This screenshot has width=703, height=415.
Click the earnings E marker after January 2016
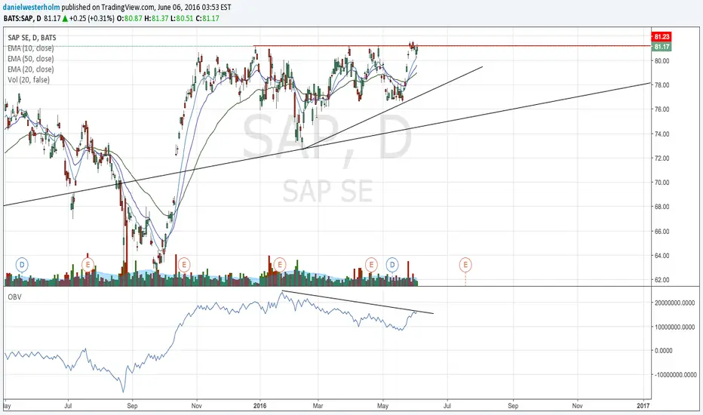click(x=280, y=265)
